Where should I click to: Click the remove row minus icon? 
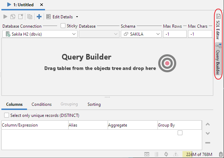[x=208, y=142]
